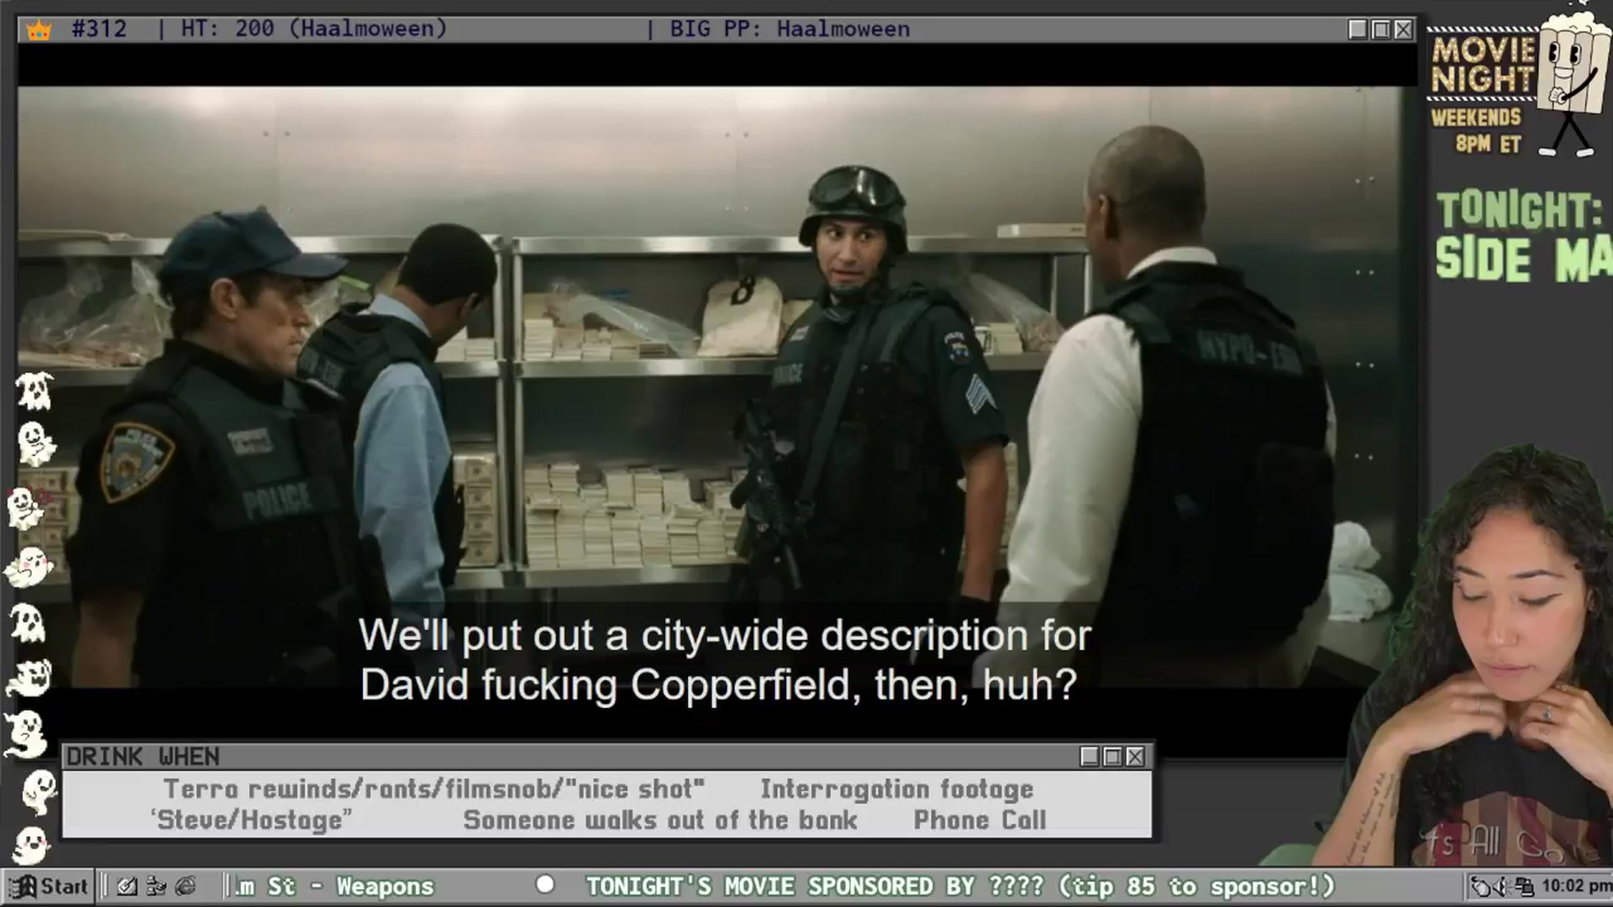1613x907 pixels.
Task: Click the middle quick launch network icon
Action: pyautogui.click(x=156, y=886)
